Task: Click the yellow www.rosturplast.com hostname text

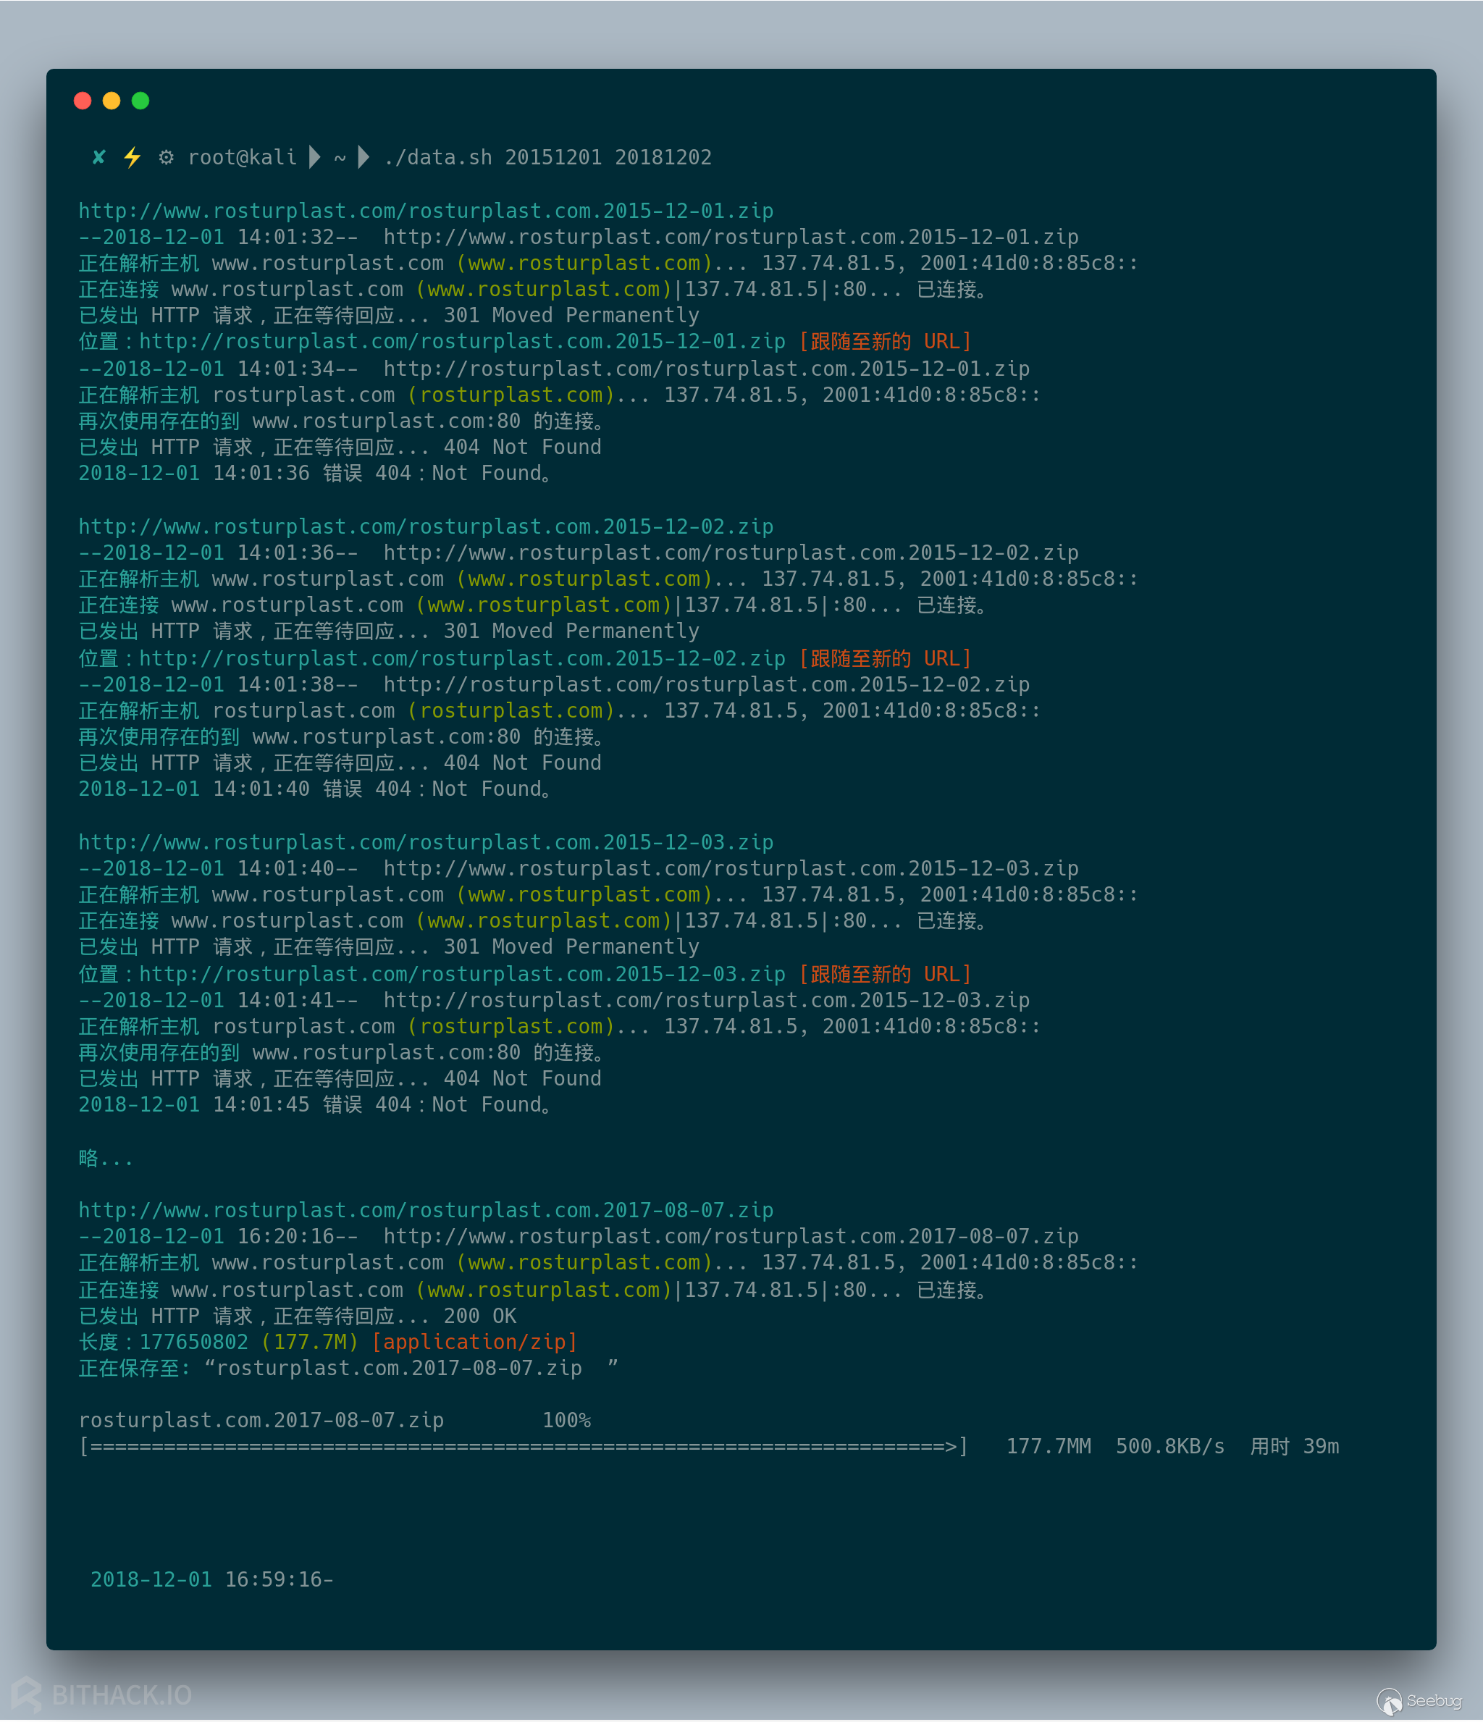Action: pyautogui.click(x=582, y=263)
